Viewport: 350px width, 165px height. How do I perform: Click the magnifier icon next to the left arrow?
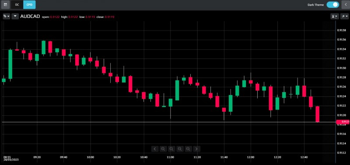pos(163,149)
